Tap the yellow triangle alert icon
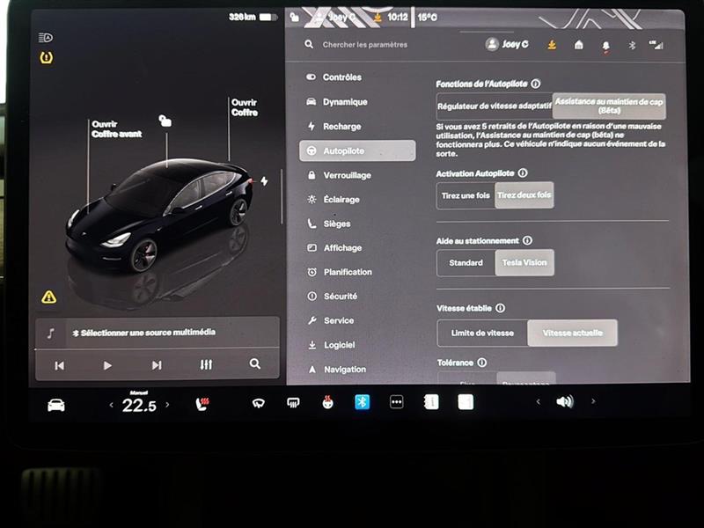704x528 pixels. click(x=49, y=297)
